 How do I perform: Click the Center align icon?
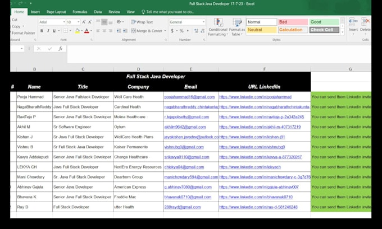[104, 31]
